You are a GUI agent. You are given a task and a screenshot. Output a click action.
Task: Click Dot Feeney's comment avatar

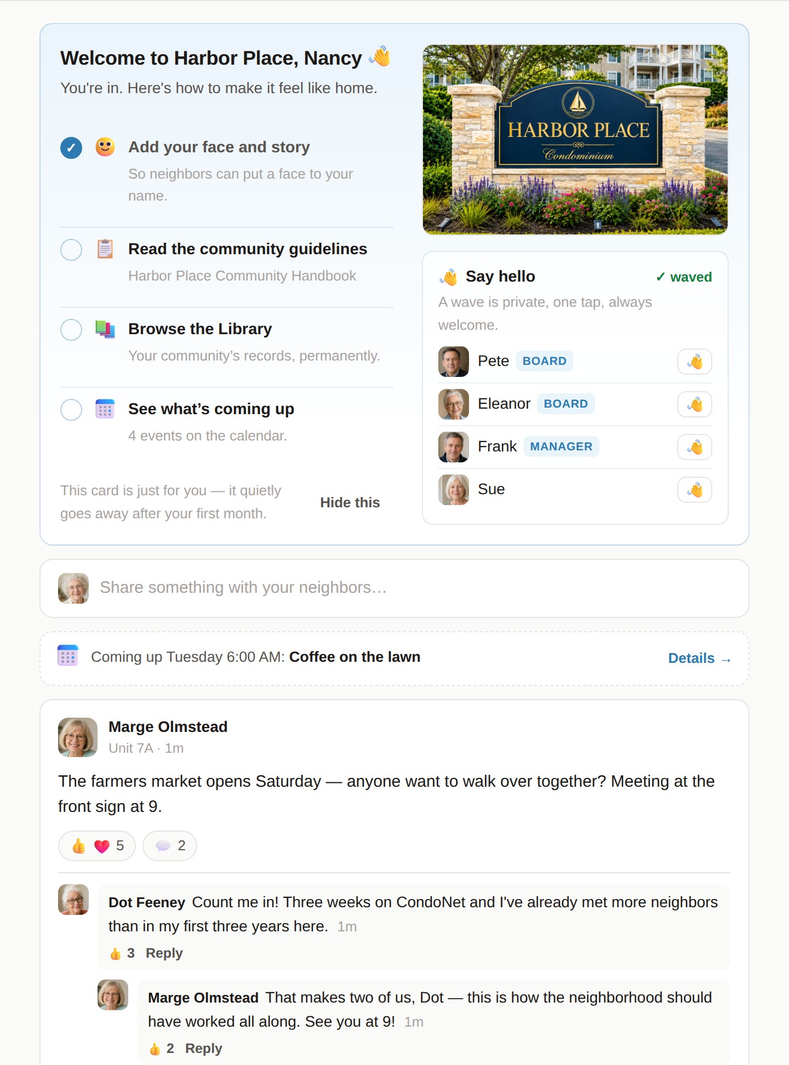(x=73, y=900)
